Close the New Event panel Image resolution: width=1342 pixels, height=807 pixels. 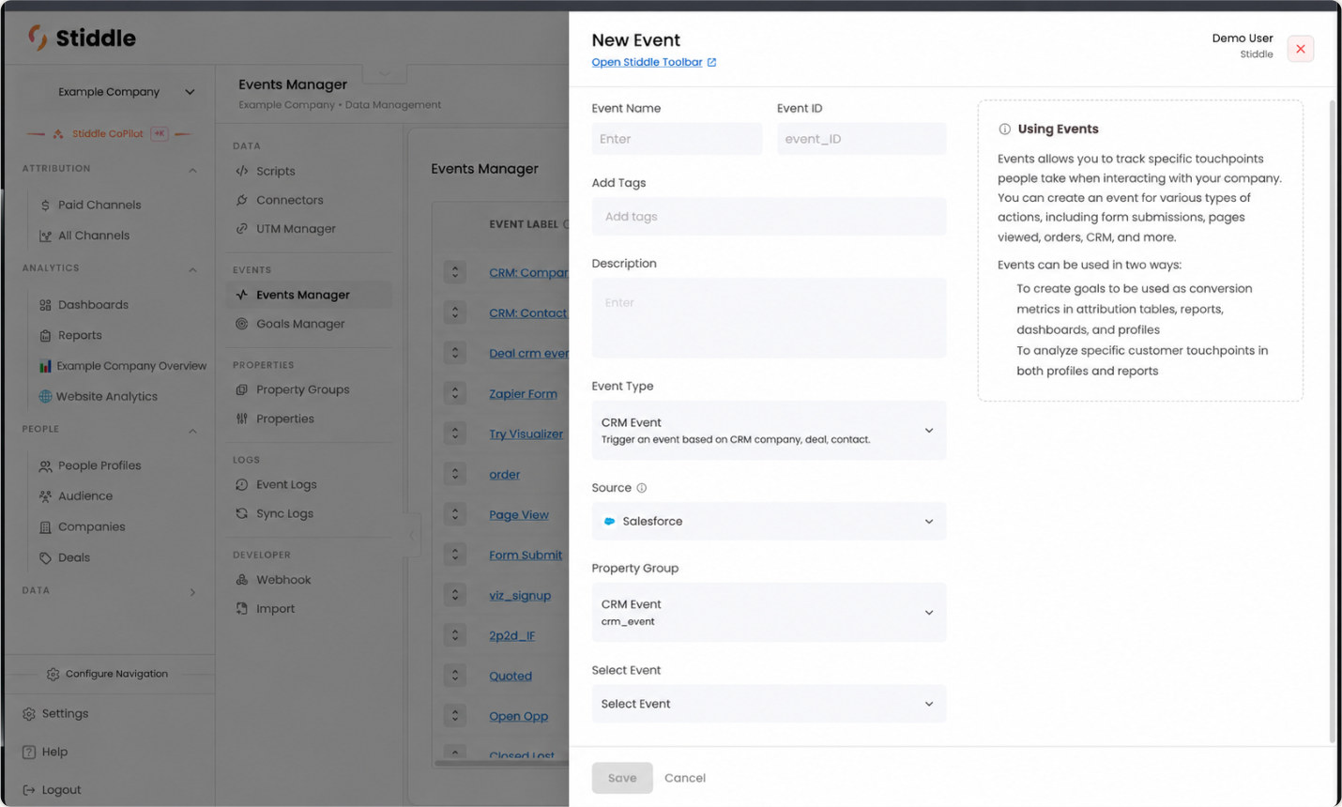coord(1301,49)
